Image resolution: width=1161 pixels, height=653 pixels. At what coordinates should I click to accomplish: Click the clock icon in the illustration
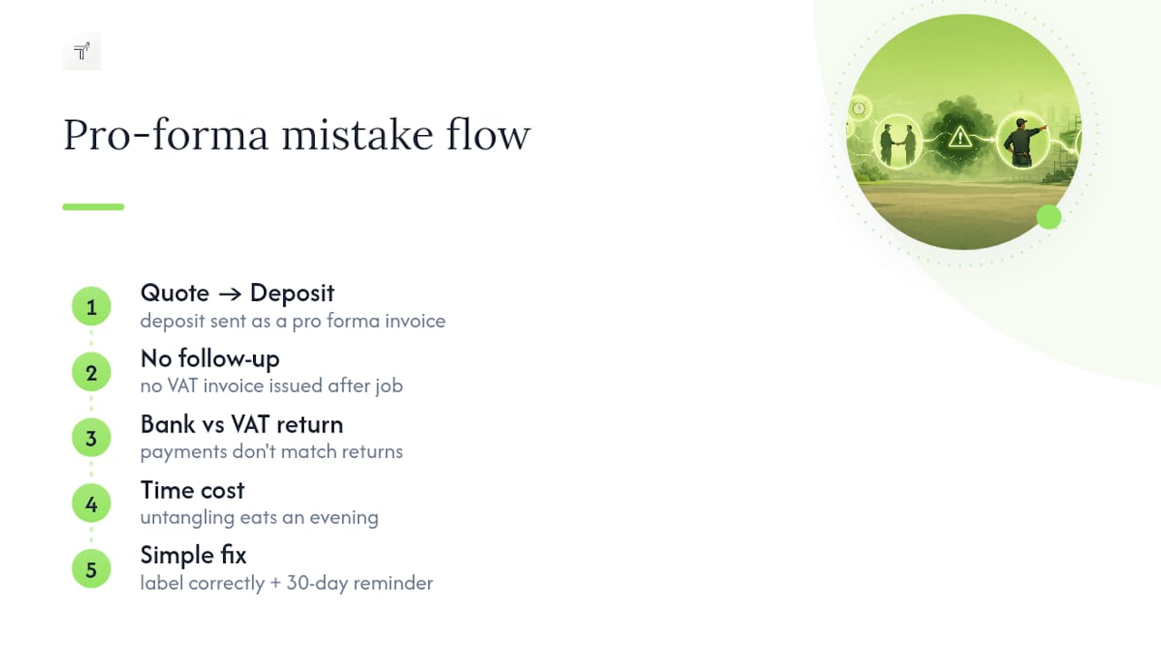click(x=858, y=109)
